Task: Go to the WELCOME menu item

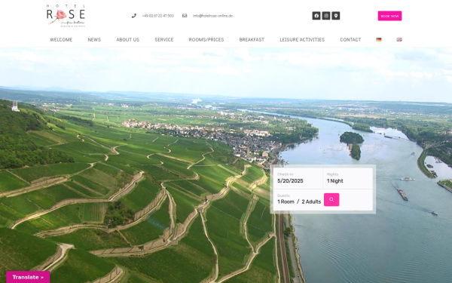Action: [61, 39]
